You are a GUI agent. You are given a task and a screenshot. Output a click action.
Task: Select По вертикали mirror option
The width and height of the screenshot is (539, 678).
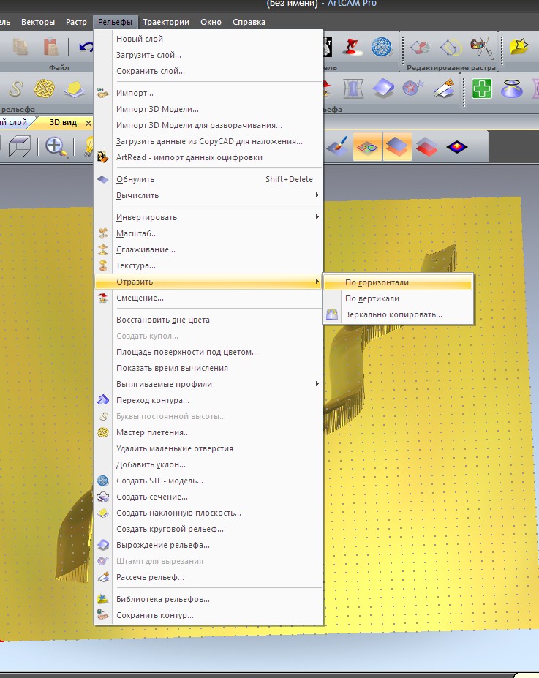[x=398, y=298]
